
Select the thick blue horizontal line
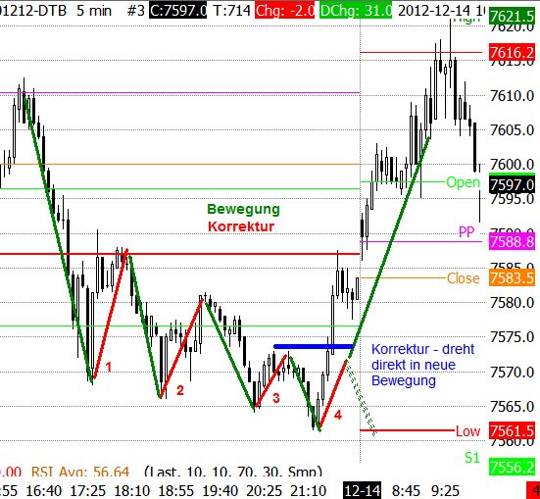pyautogui.click(x=314, y=346)
